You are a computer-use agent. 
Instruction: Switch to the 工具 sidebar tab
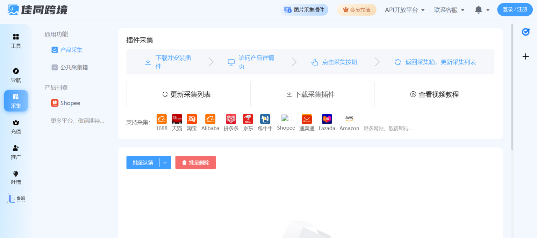16,41
